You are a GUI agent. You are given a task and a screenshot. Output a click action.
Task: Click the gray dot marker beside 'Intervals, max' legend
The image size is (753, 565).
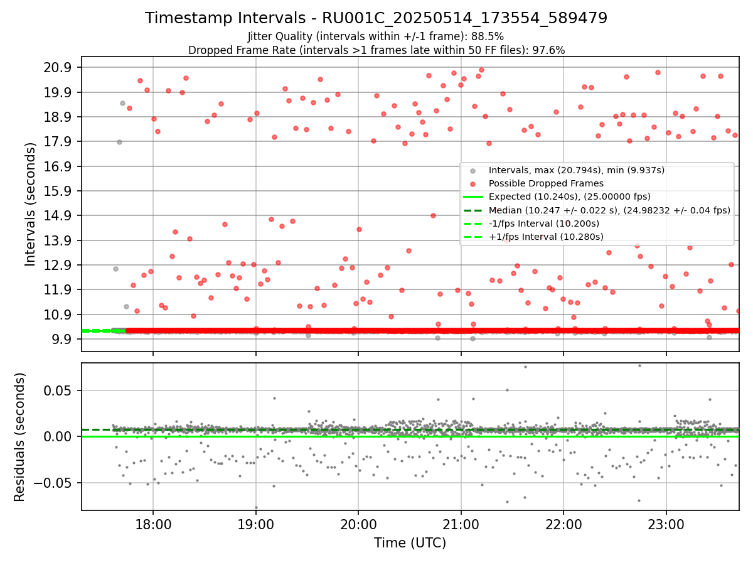coord(473,171)
